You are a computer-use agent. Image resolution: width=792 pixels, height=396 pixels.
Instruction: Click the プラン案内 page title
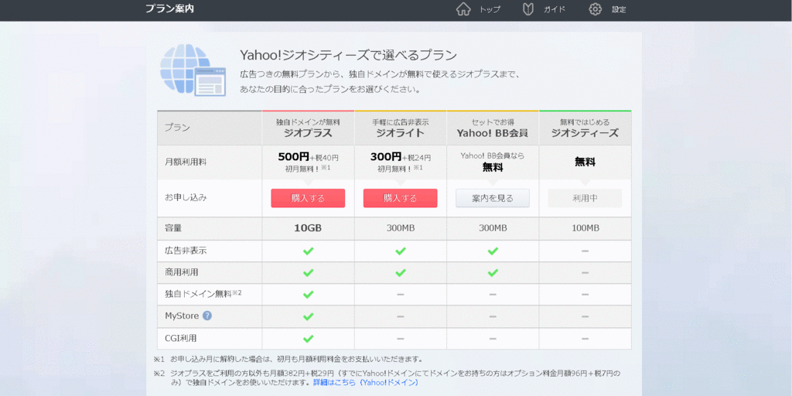169,9
